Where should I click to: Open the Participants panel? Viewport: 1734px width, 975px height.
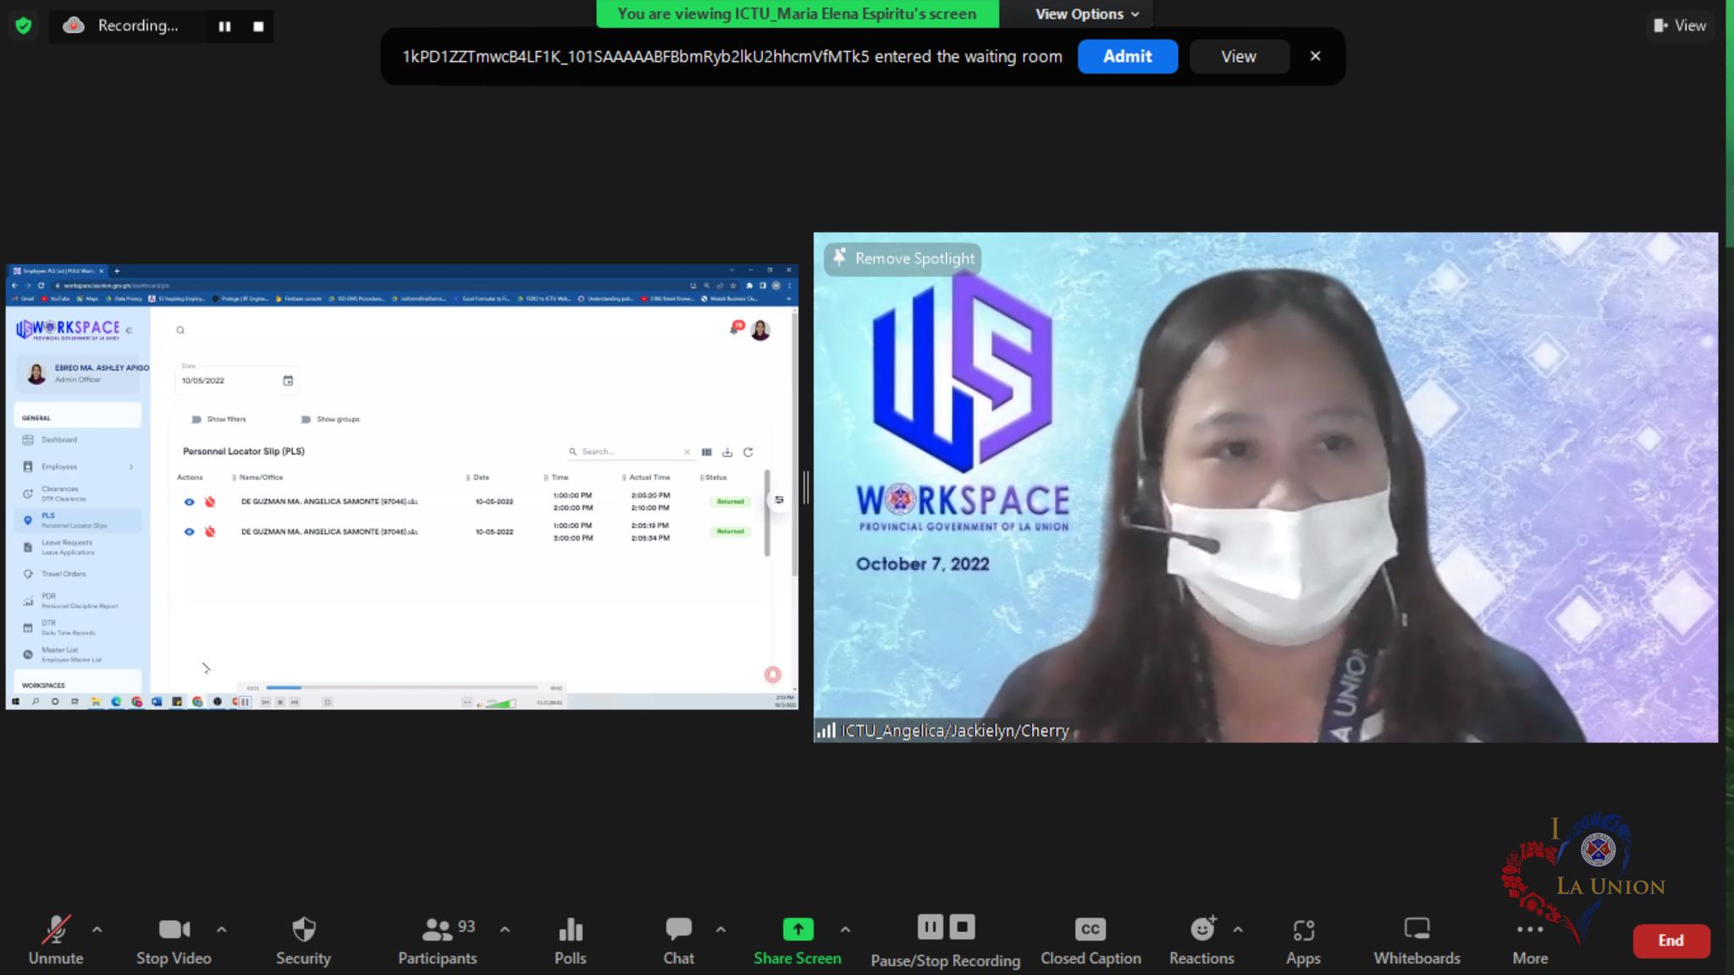pos(438,939)
